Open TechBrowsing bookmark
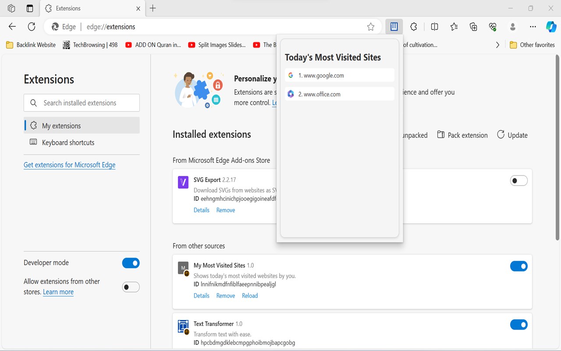 point(90,45)
